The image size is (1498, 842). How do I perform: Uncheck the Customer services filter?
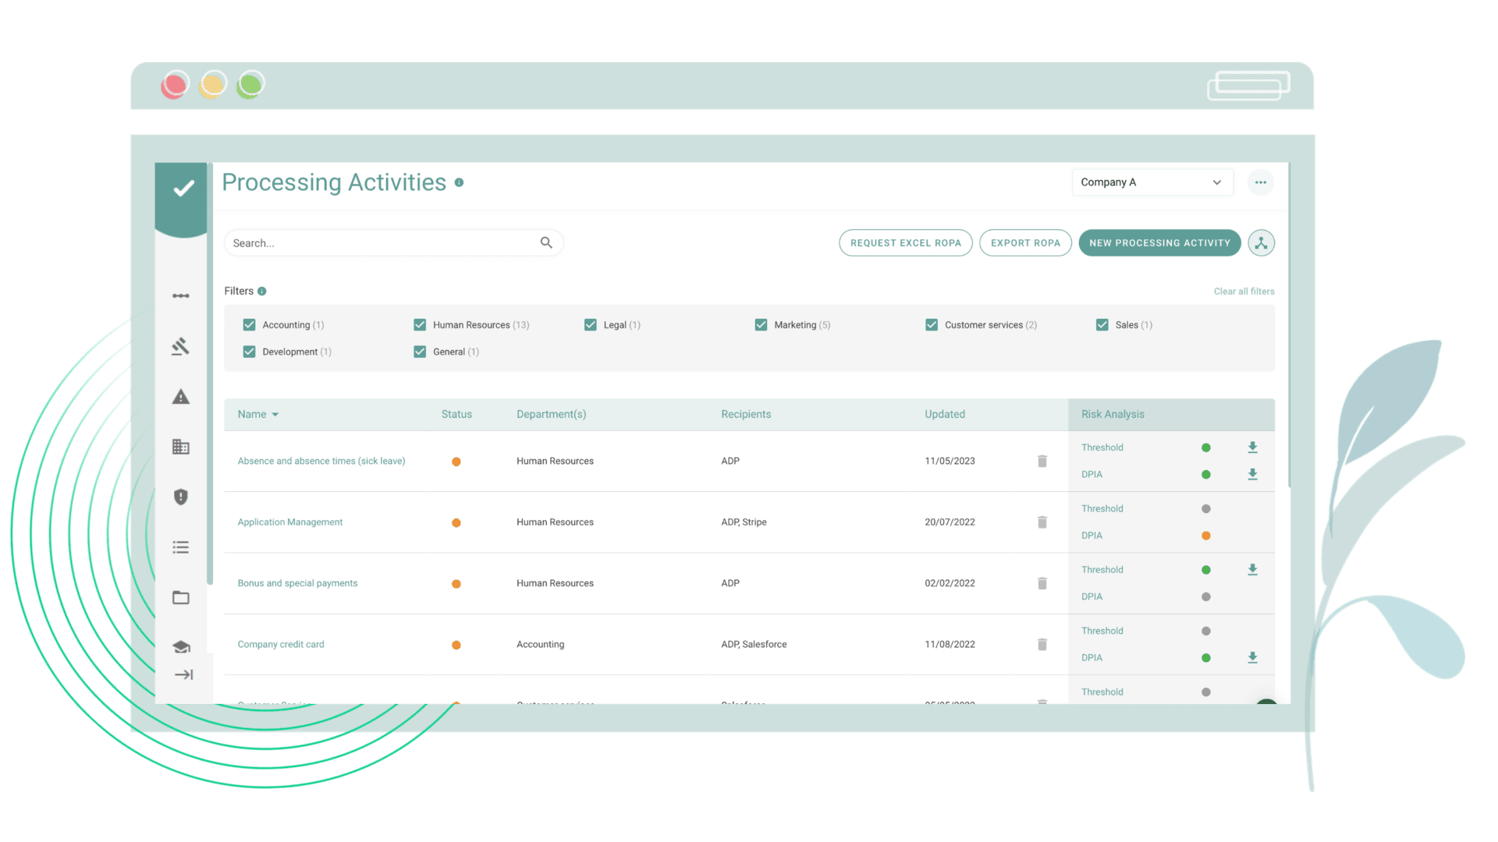click(932, 324)
